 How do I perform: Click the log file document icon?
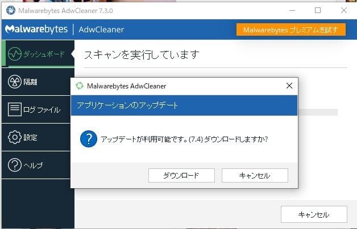(x=15, y=109)
